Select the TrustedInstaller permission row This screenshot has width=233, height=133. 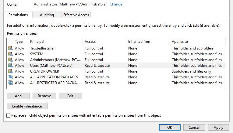(116, 48)
